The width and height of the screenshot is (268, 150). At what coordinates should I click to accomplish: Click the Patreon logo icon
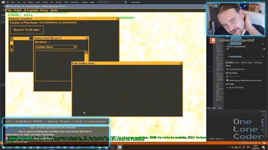(212, 40)
